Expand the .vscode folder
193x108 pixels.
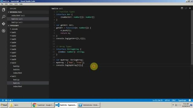click(x=28, y=29)
